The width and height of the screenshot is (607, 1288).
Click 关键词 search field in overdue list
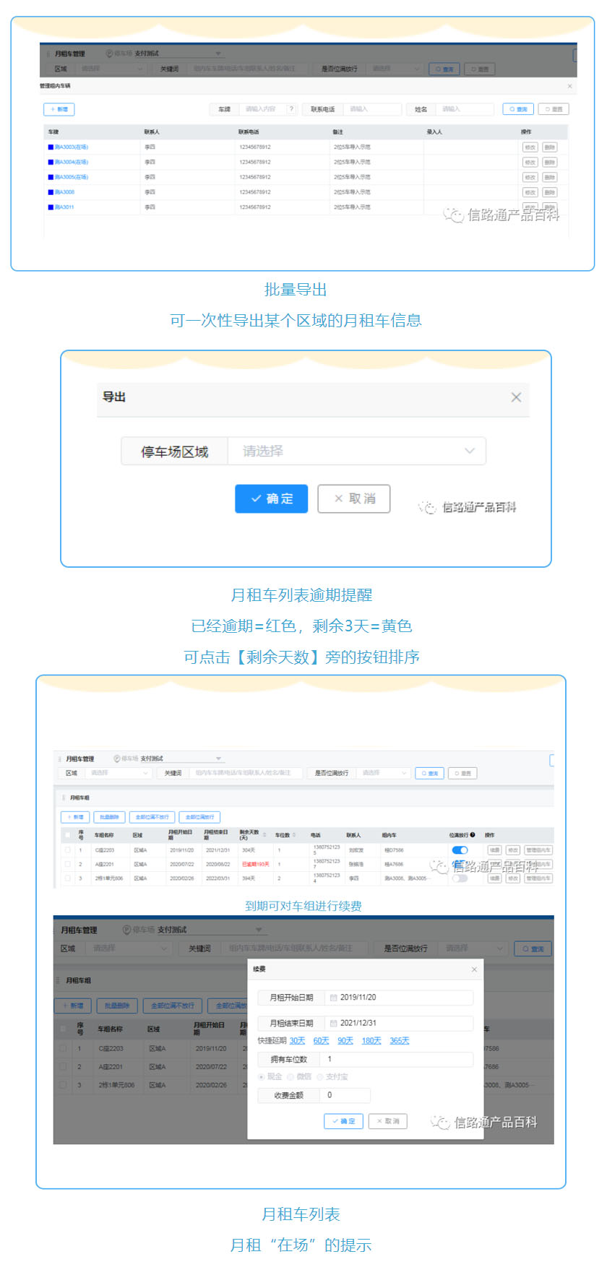(x=246, y=773)
